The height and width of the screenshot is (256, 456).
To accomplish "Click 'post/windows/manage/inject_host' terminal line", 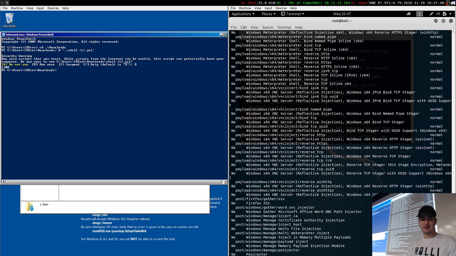I will (x=269, y=224).
